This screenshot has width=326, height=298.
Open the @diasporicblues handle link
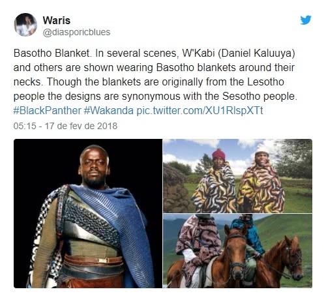pyautogui.click(x=76, y=32)
